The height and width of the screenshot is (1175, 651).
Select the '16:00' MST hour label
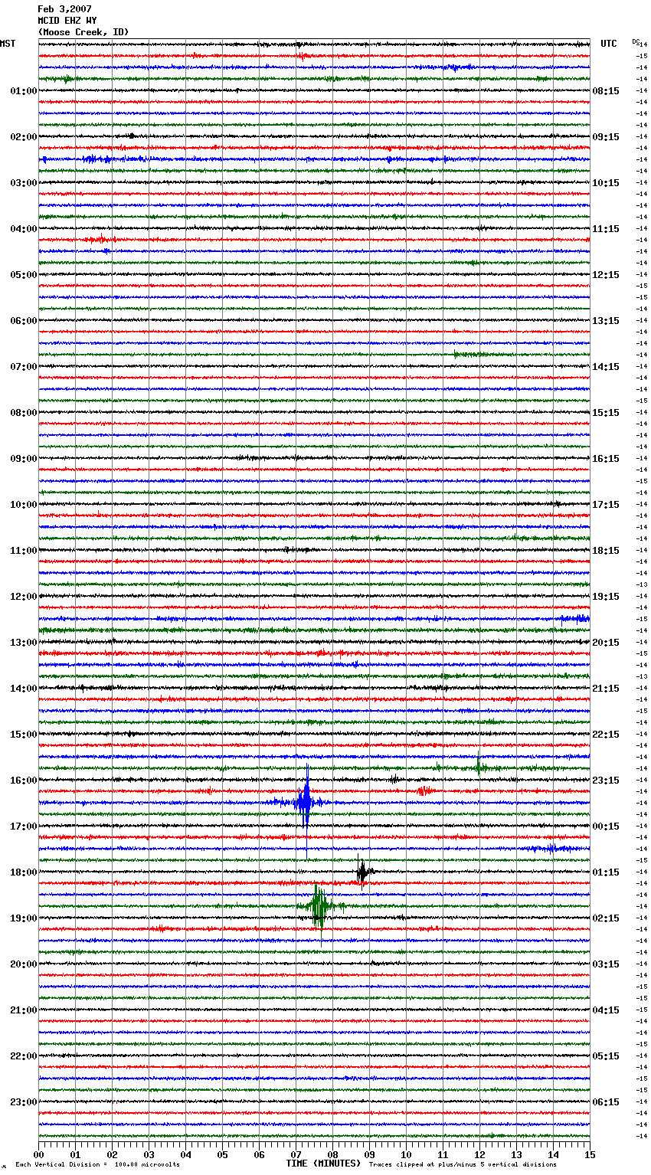coord(24,781)
